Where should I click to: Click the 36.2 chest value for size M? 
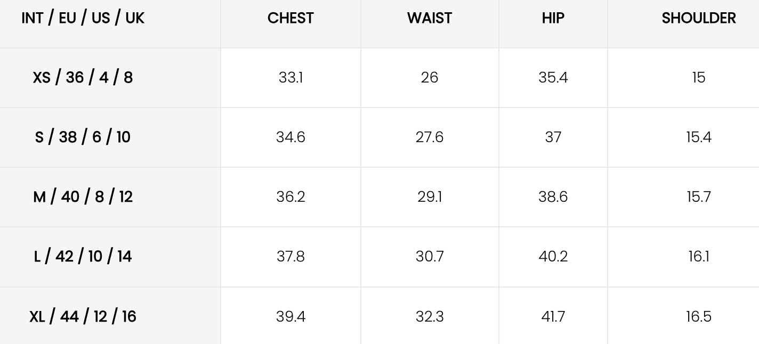[x=290, y=197]
